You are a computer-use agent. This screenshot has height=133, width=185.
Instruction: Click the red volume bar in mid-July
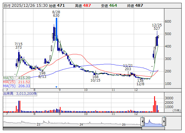click(16, 109)
